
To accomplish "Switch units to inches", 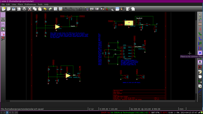I will pos(3,20).
